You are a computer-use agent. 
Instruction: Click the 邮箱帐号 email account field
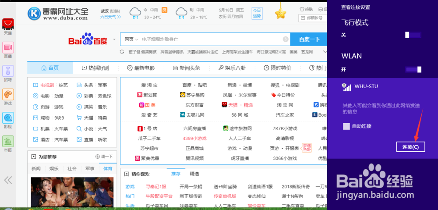point(313,18)
